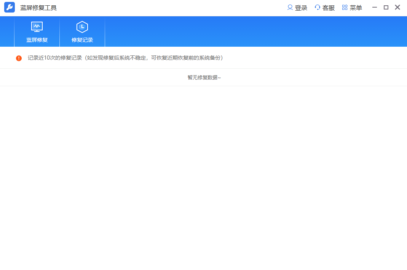
Task: Open the 菜单 menu
Action: 352,8
